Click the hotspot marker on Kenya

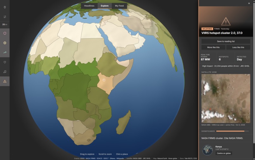[x=104, y=80]
